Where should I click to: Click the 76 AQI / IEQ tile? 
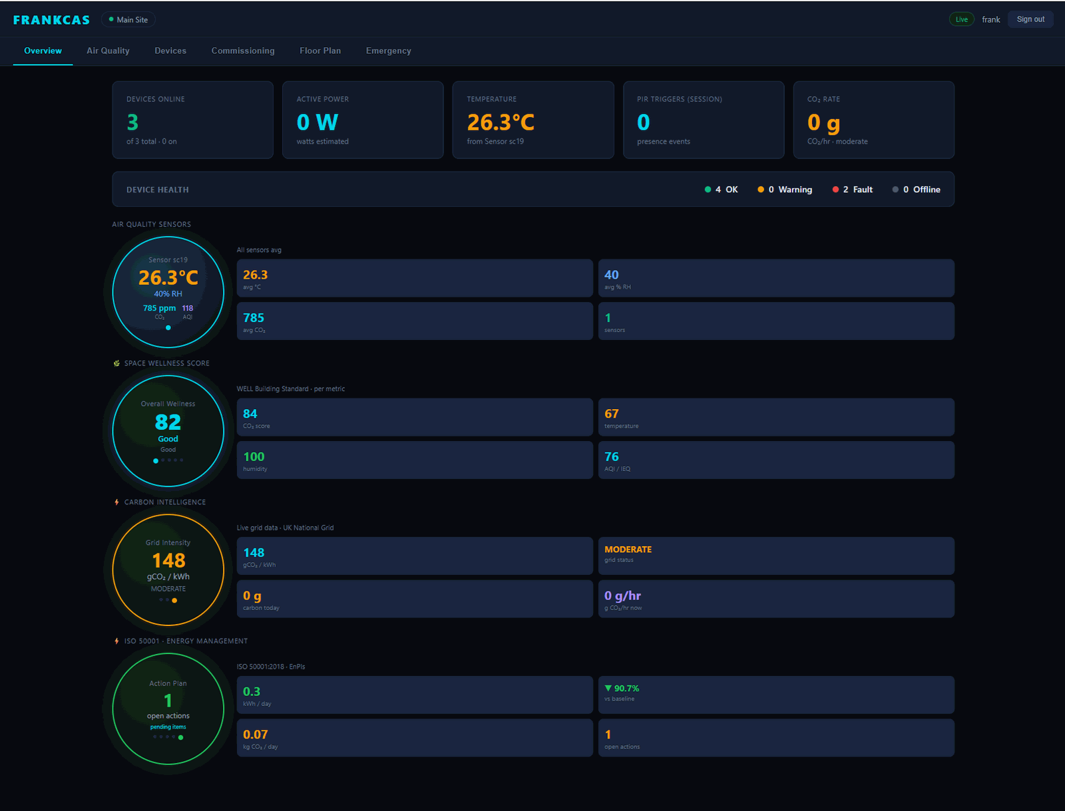(x=776, y=460)
